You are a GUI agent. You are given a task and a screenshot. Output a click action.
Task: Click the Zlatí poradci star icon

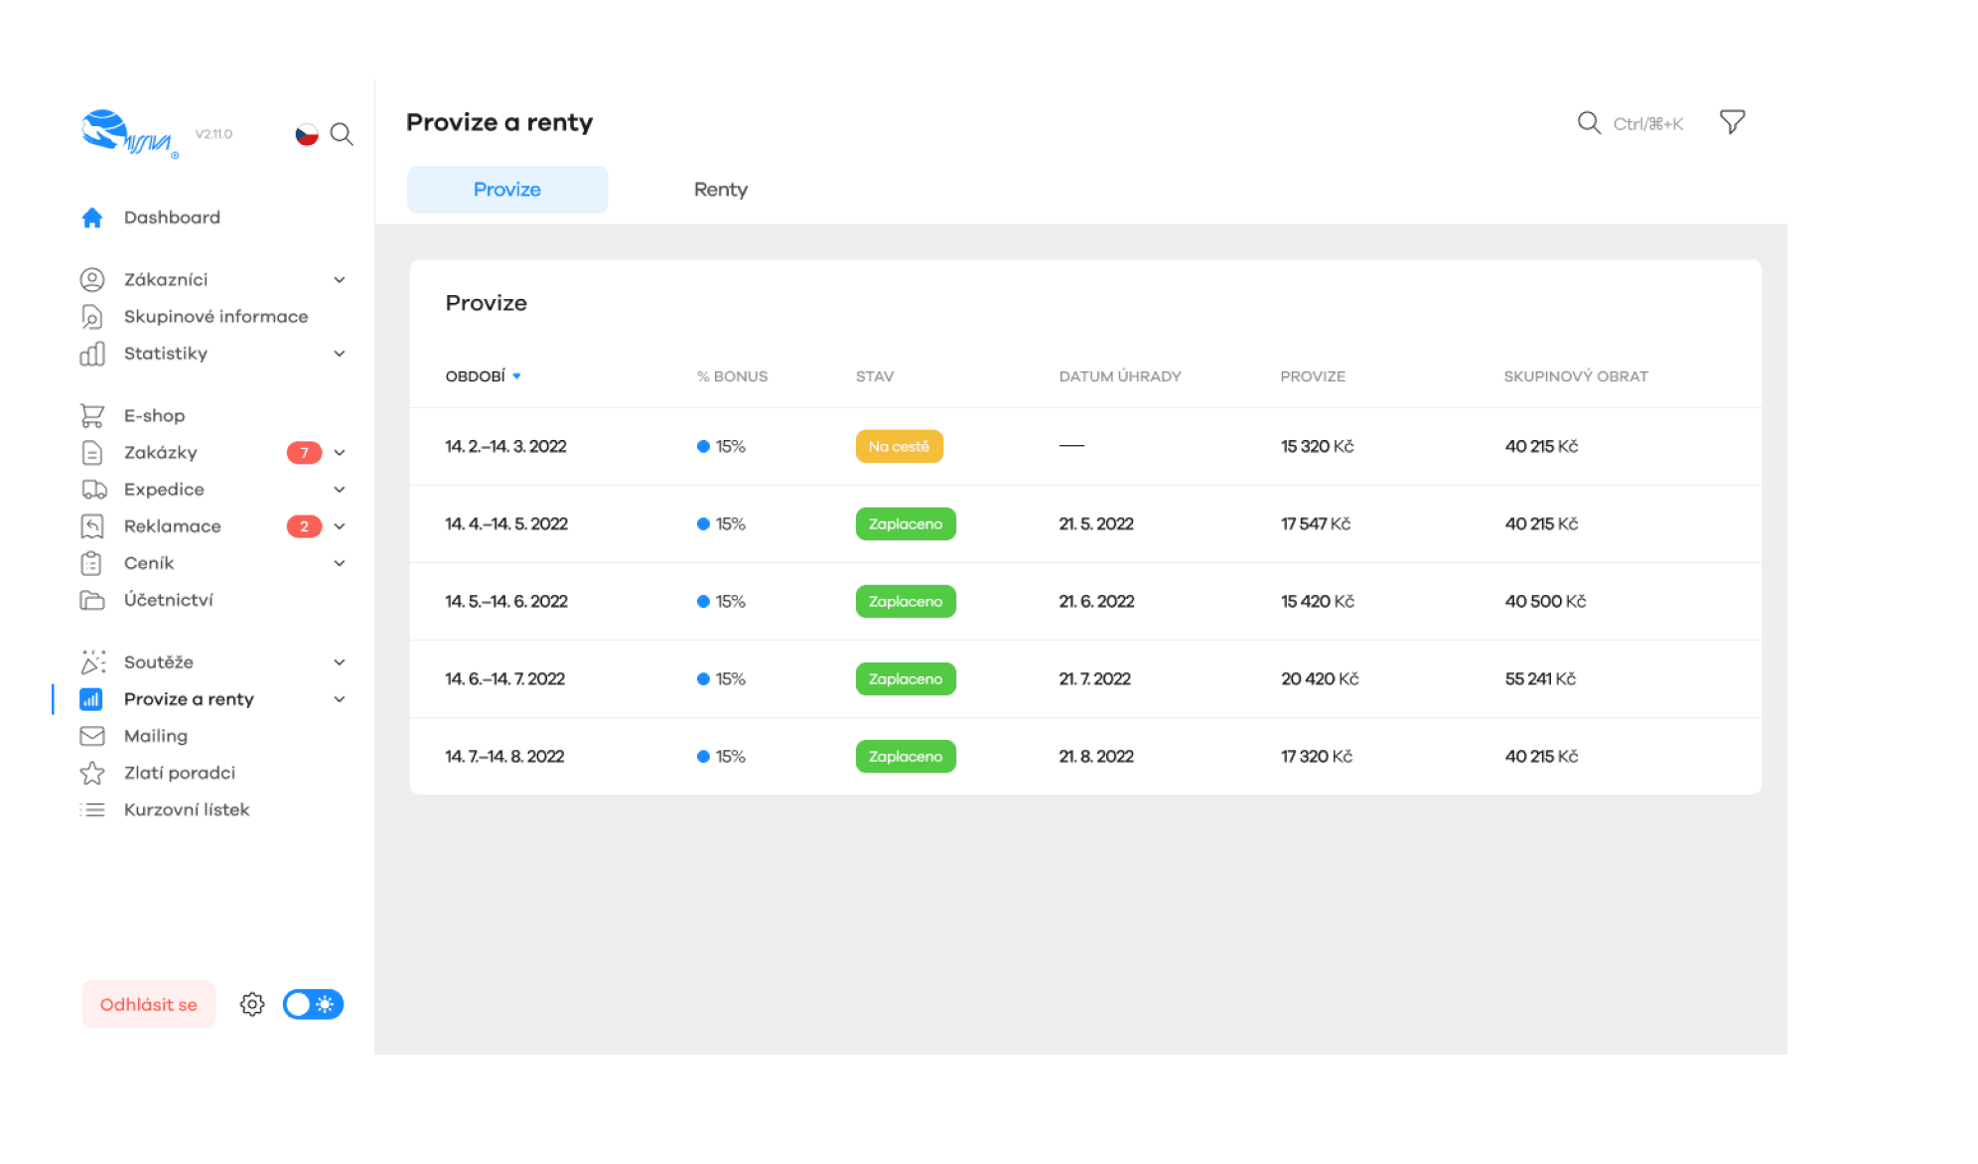pyautogui.click(x=92, y=773)
